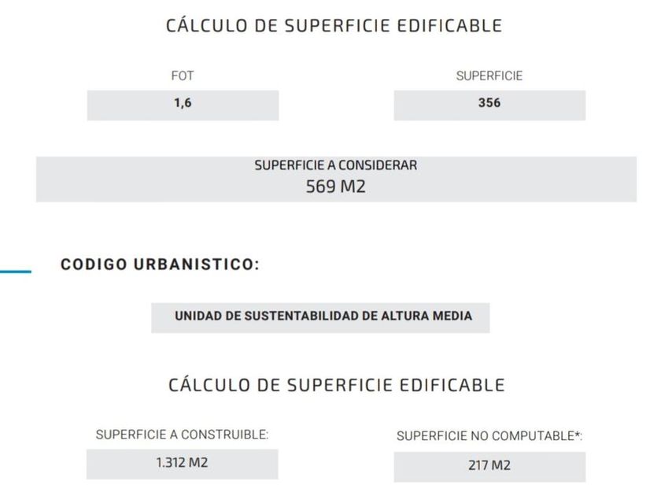Select the 217 M2 value field
Screen dimensions: 661x496
(489, 466)
